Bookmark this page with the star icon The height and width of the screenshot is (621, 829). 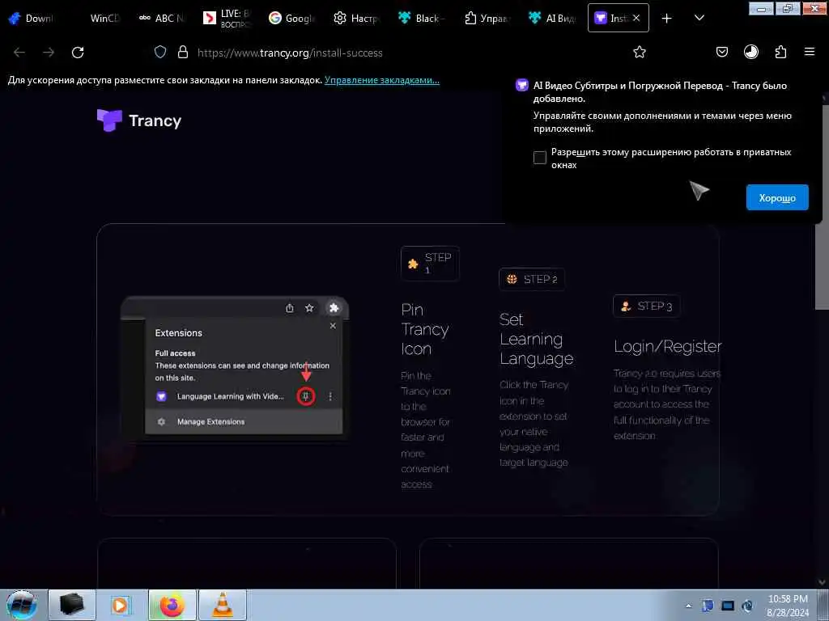(640, 53)
